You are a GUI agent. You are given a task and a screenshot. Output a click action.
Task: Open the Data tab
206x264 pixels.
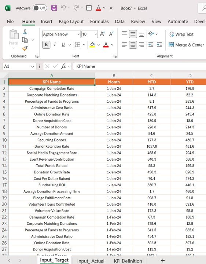pyautogui.click(x=119, y=22)
